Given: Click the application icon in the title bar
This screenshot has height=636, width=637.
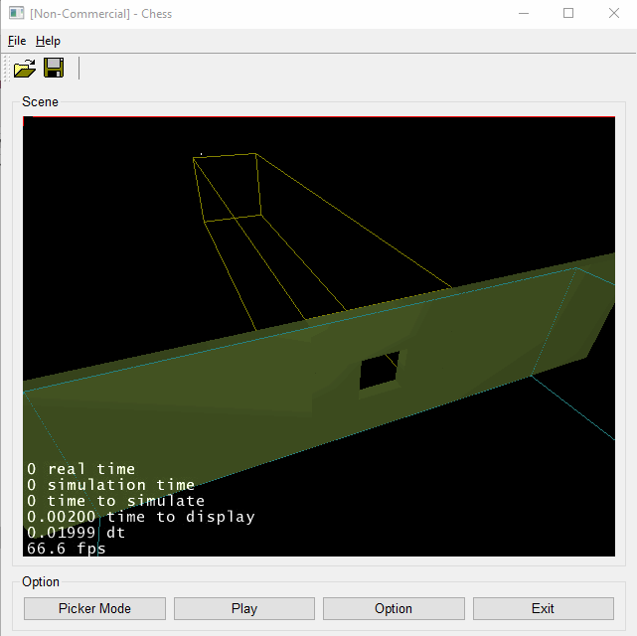Looking at the screenshot, I should pyautogui.click(x=16, y=14).
